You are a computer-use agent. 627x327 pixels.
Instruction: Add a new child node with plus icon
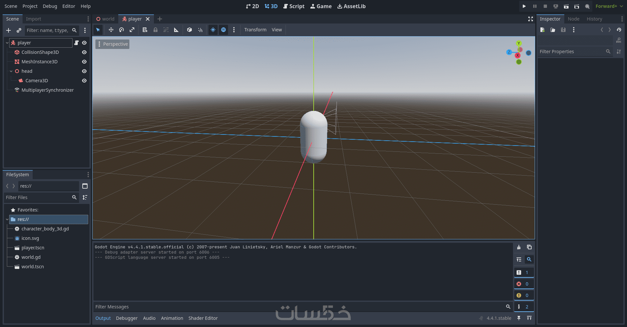pos(8,30)
